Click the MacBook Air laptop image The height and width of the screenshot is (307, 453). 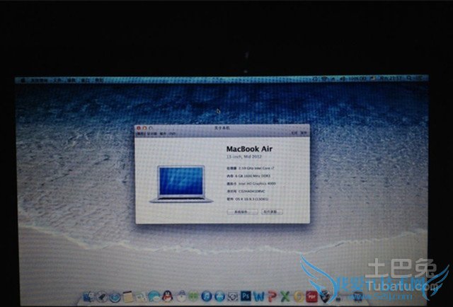(x=181, y=184)
